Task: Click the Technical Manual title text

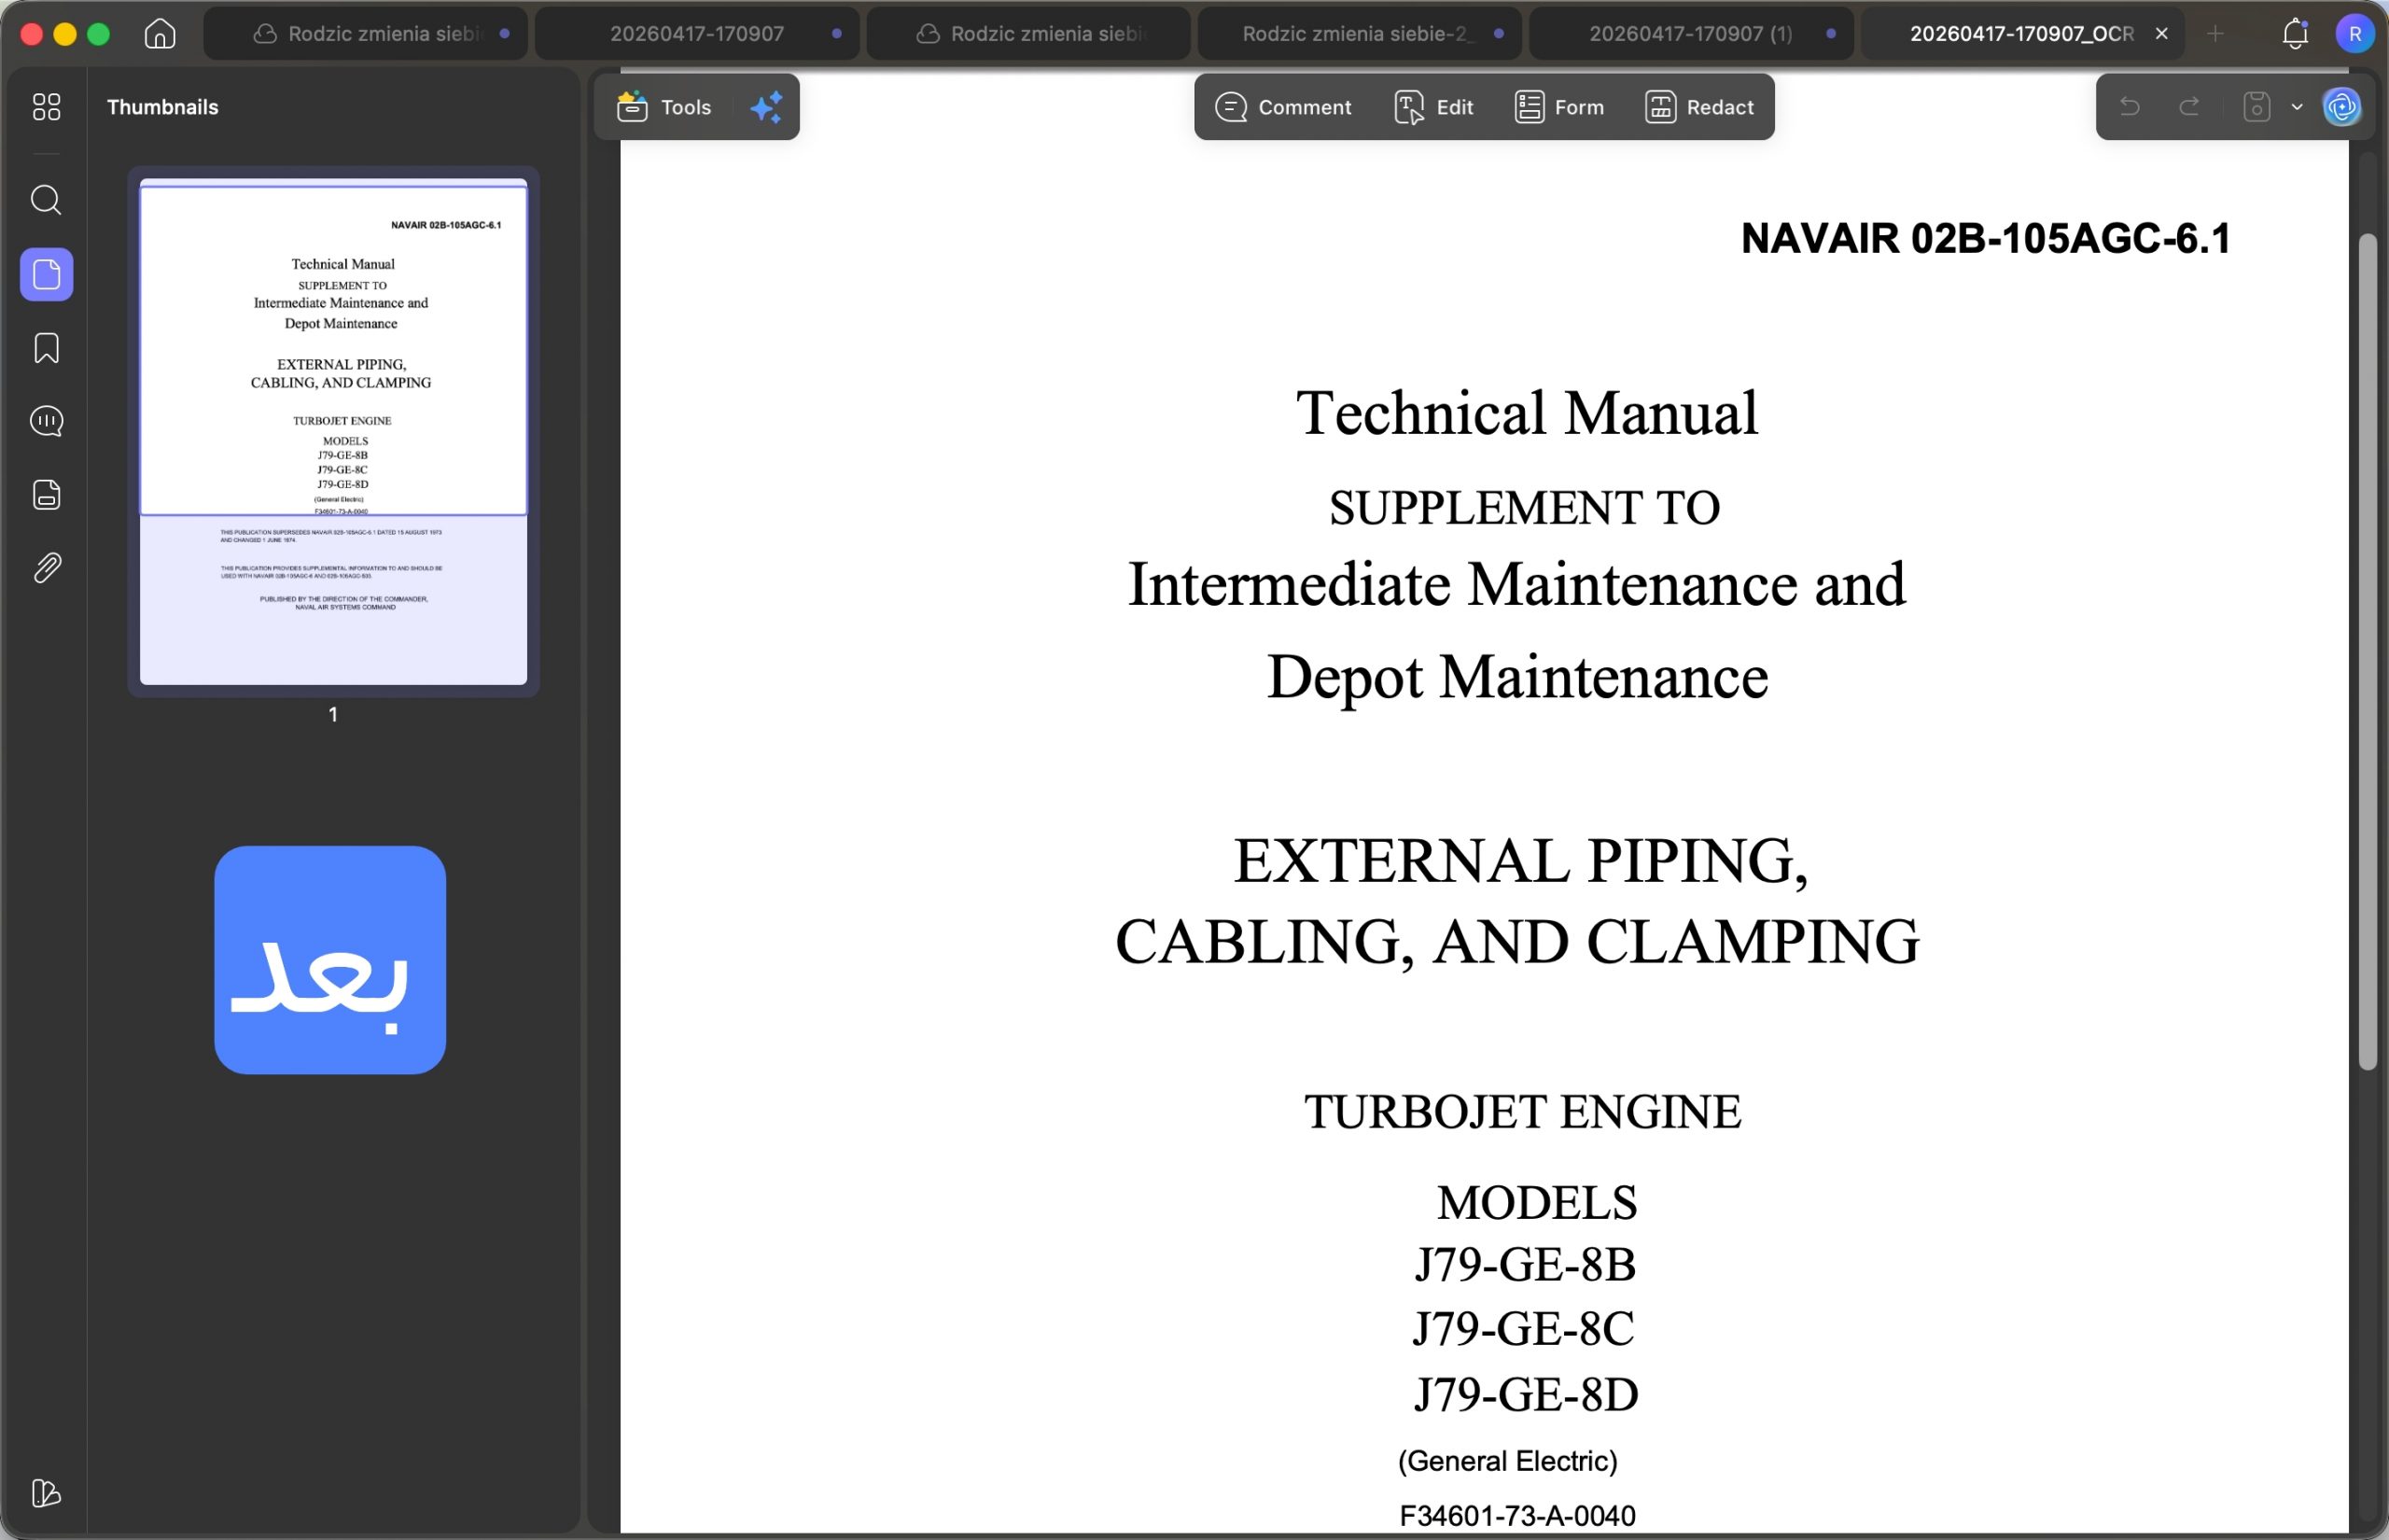Action: pyautogui.click(x=1527, y=412)
